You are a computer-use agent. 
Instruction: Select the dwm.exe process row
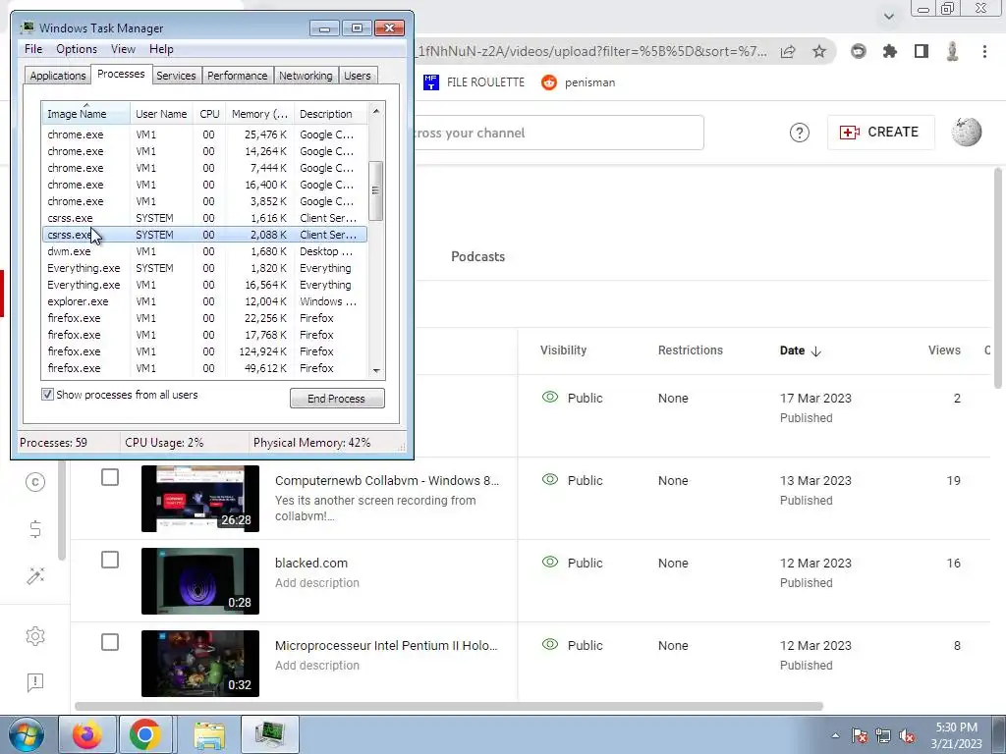click(204, 251)
